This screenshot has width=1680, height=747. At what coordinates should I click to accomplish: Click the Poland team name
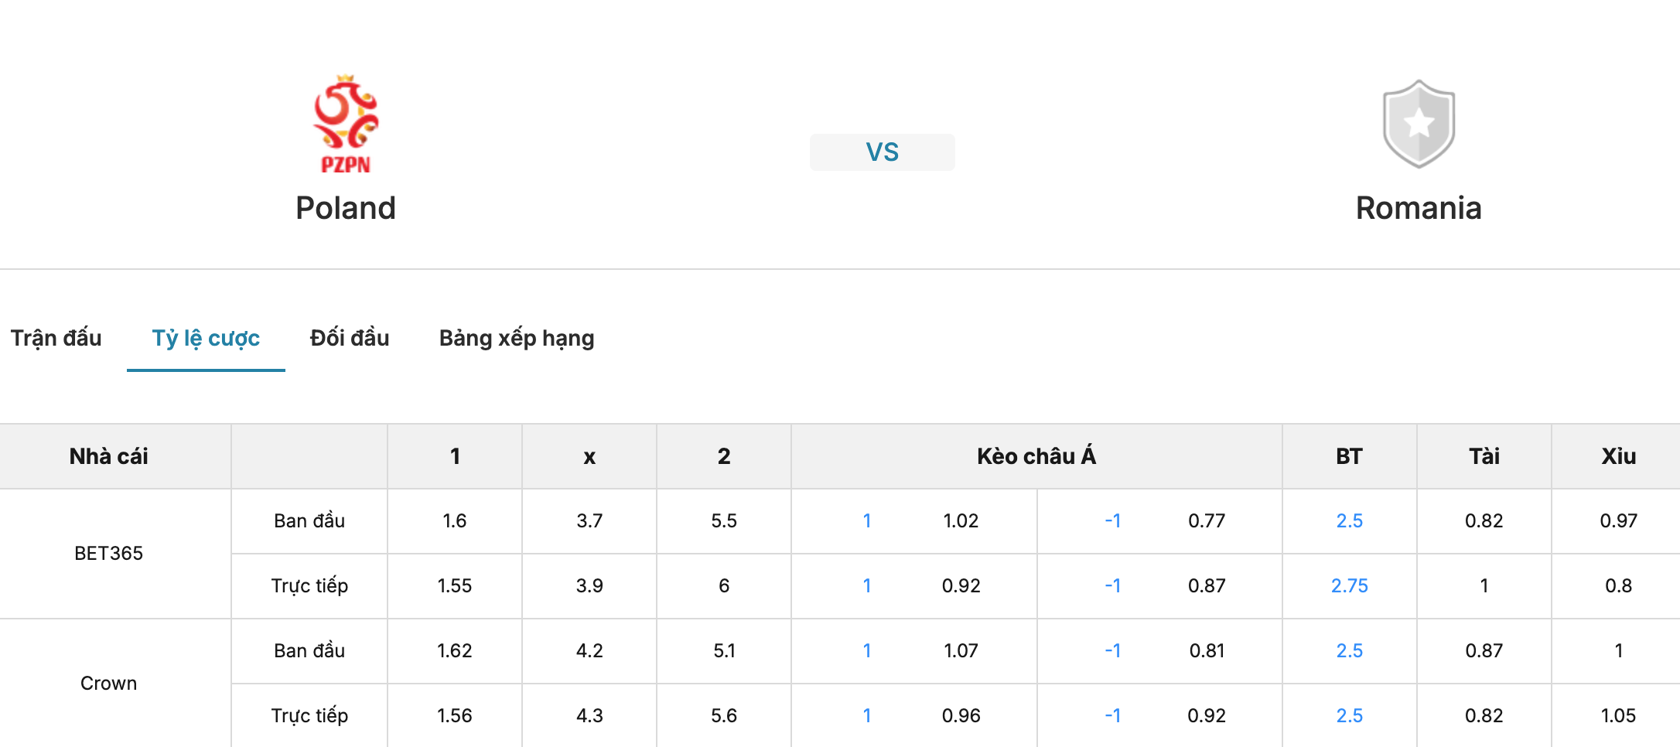tap(346, 208)
